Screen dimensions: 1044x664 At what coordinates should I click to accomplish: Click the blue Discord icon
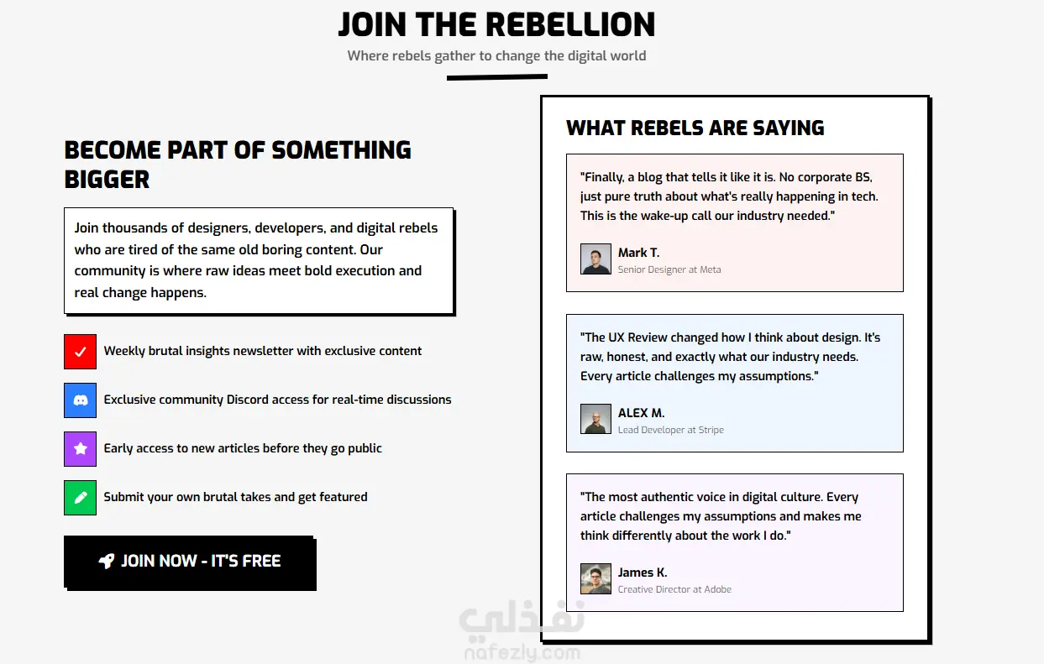tap(81, 400)
